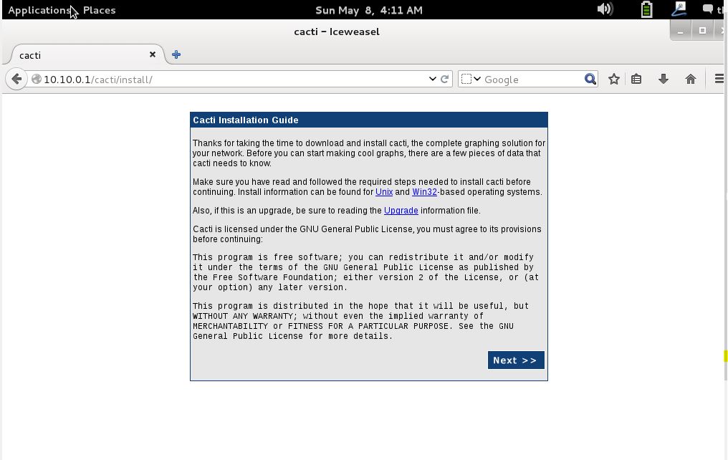Click the magnifier search icon
Screen dimensions: 728x460
[590, 79]
